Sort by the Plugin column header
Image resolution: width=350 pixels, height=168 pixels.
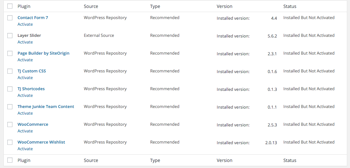[24, 6]
